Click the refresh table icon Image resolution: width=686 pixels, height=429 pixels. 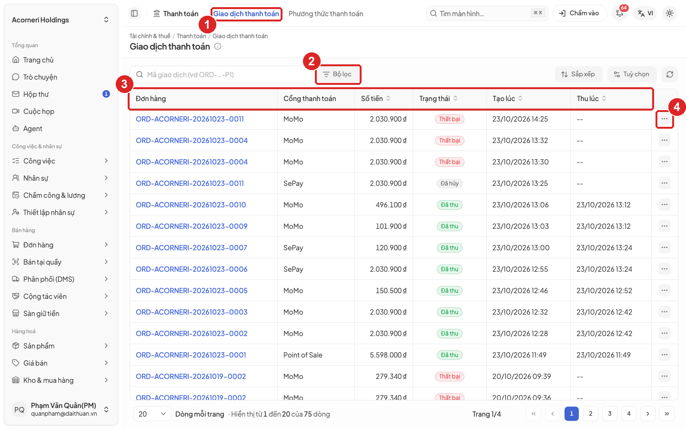(670, 74)
